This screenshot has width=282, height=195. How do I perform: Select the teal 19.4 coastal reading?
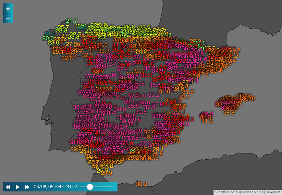[49, 33]
